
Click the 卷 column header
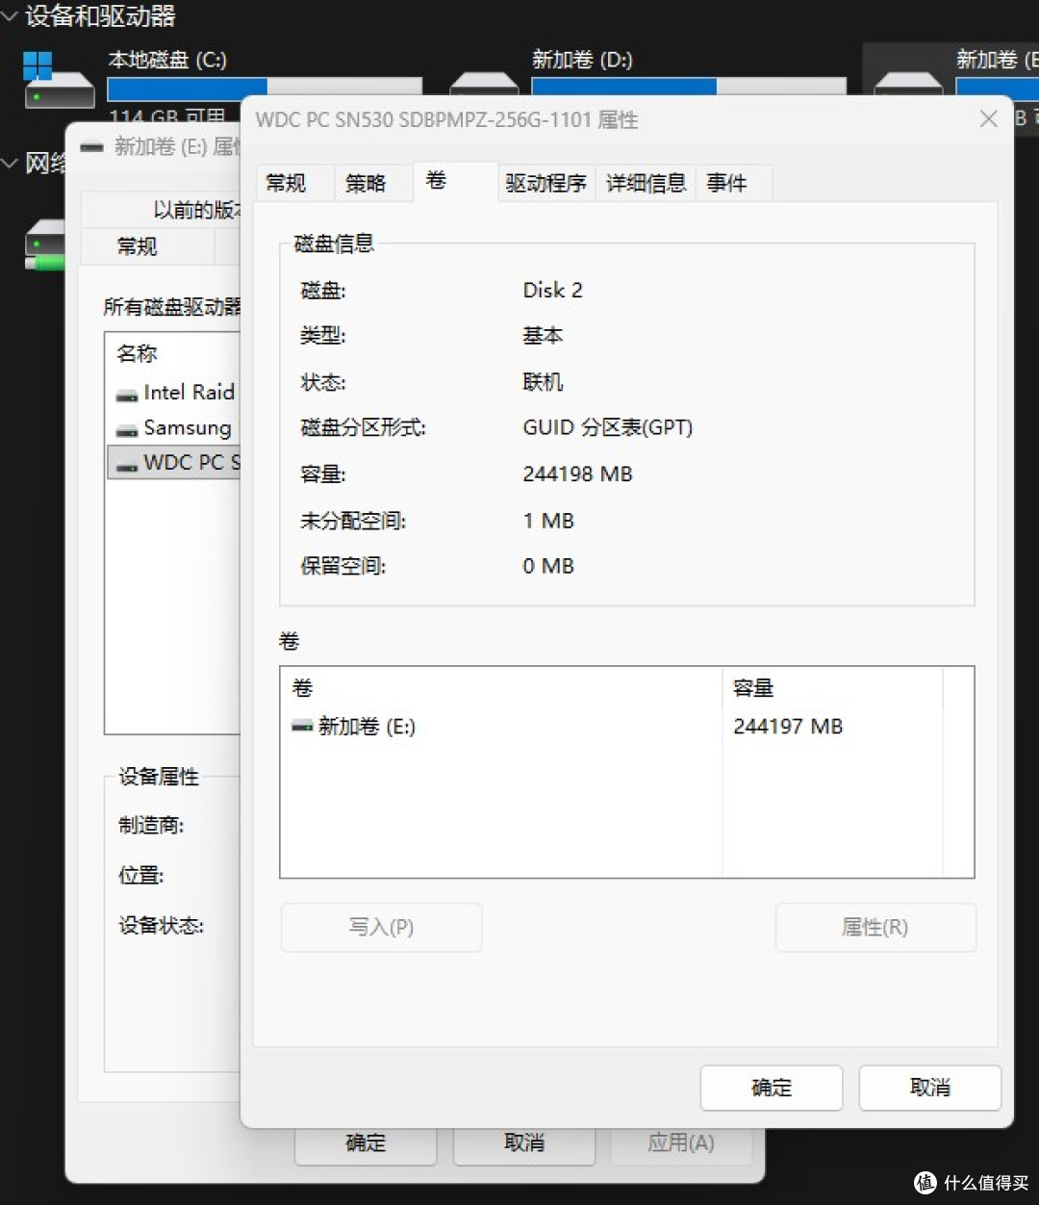coord(501,687)
